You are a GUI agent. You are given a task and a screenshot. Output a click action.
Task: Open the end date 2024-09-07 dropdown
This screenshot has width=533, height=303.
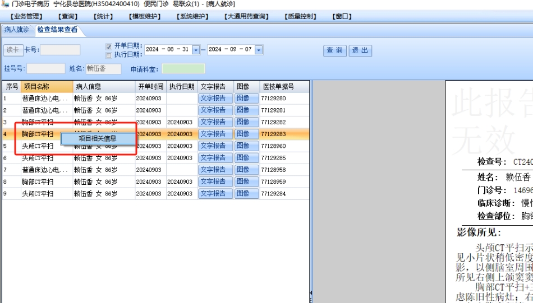pyautogui.click(x=258, y=50)
